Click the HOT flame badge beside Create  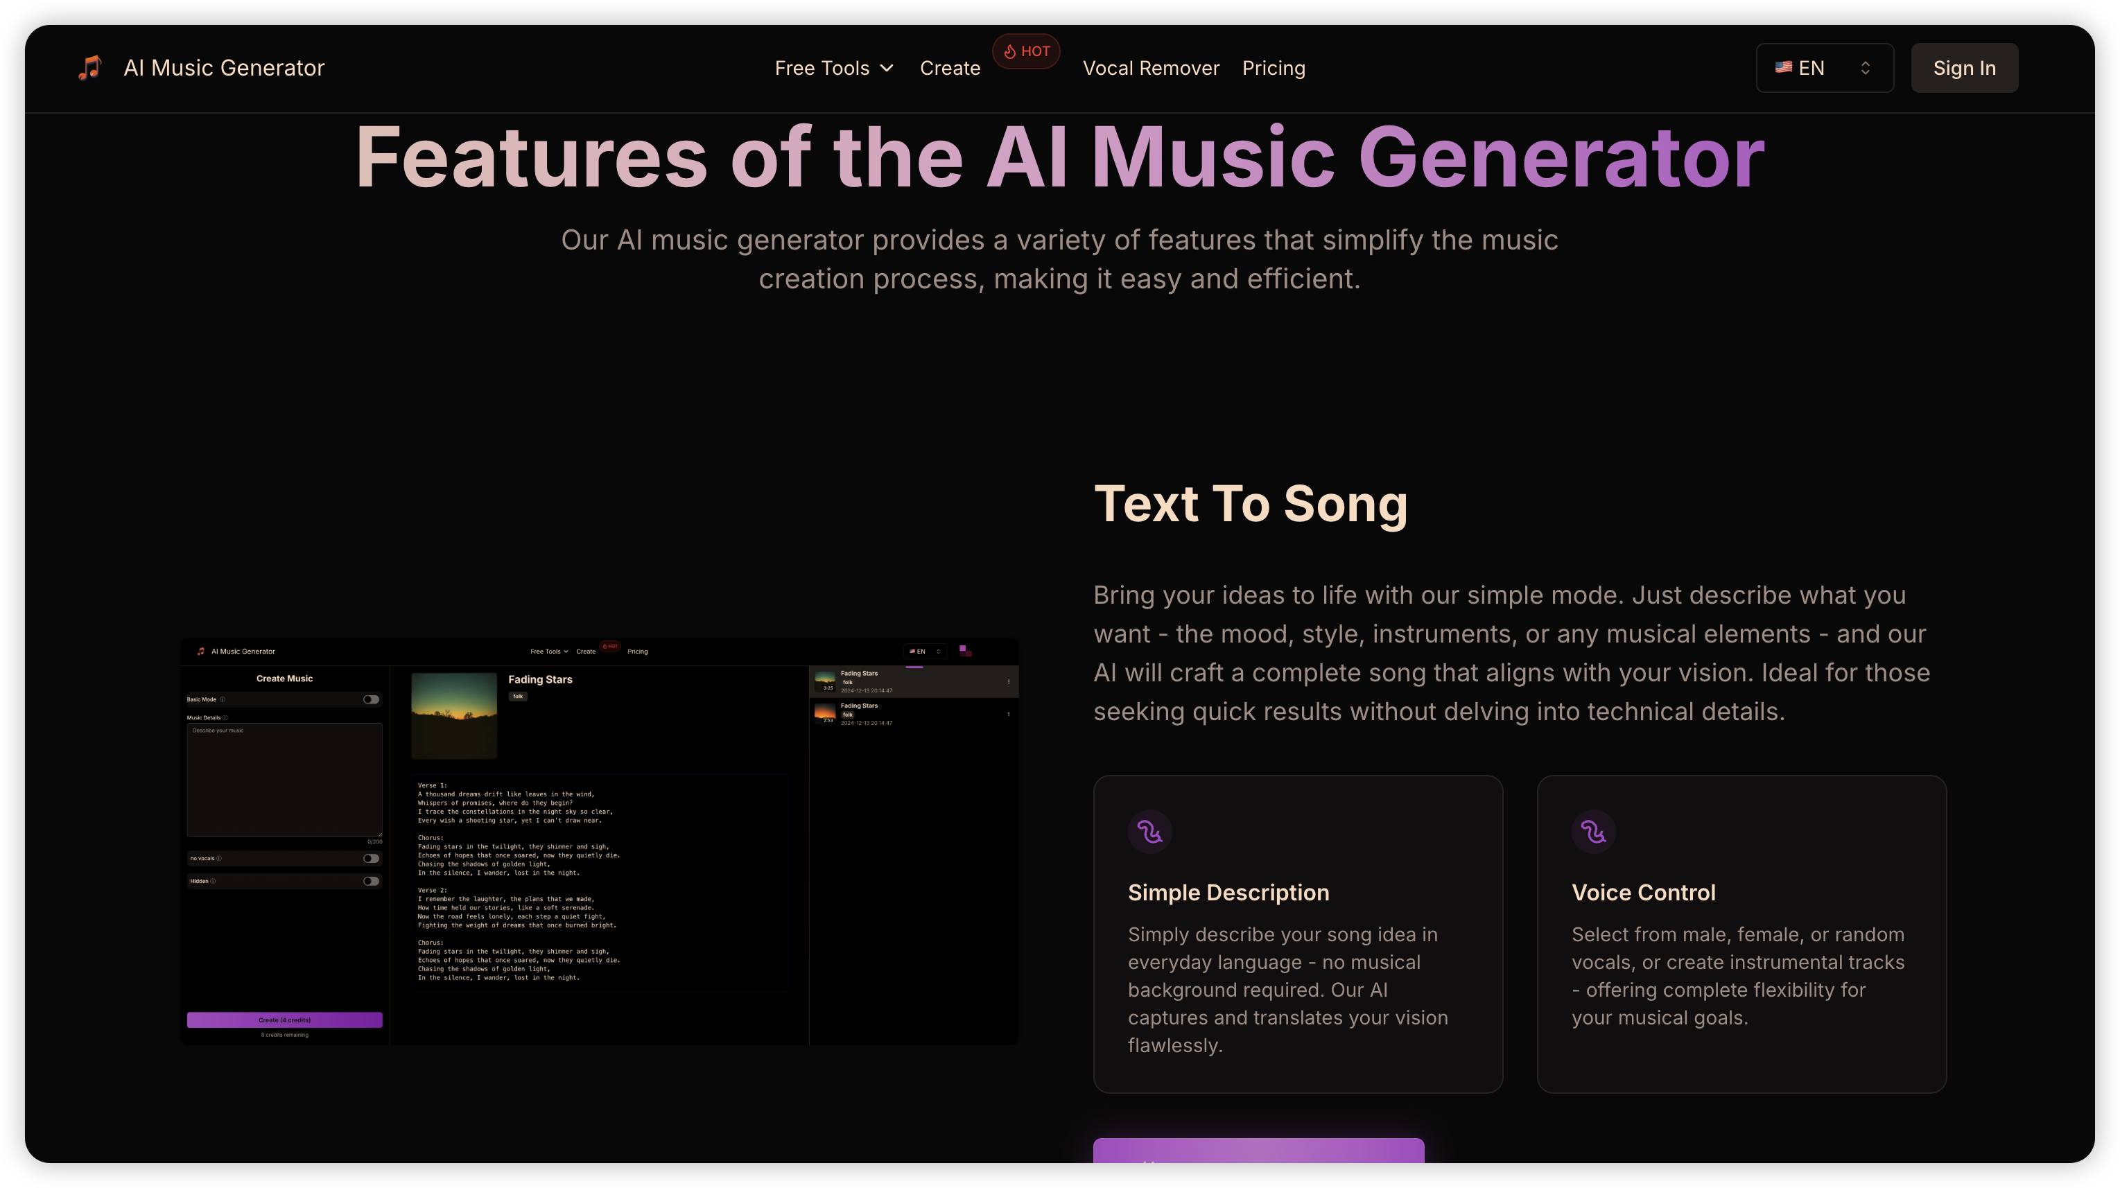(x=1025, y=51)
